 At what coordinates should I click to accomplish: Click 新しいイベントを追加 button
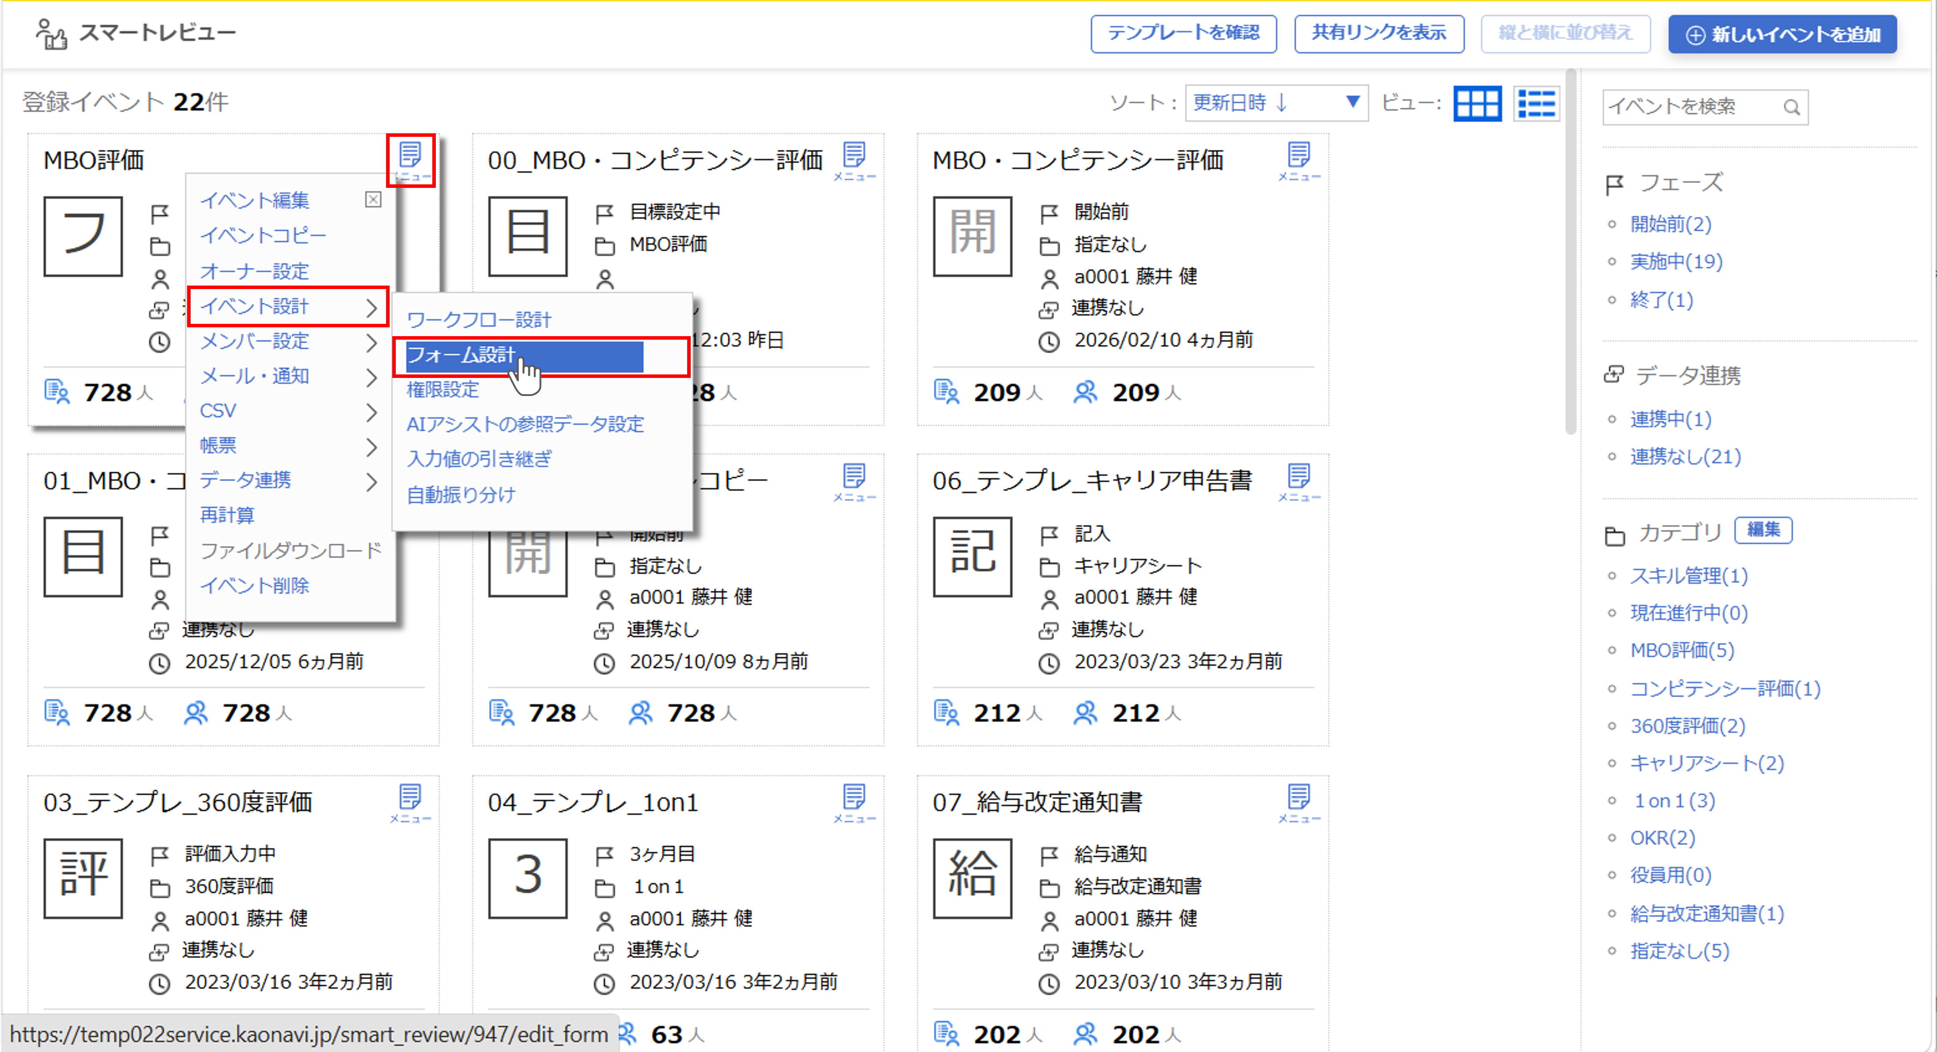coord(1782,35)
